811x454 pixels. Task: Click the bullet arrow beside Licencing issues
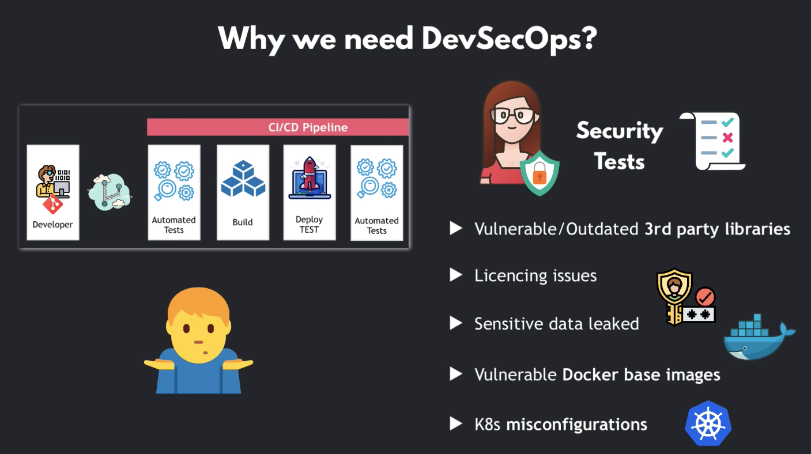click(456, 275)
